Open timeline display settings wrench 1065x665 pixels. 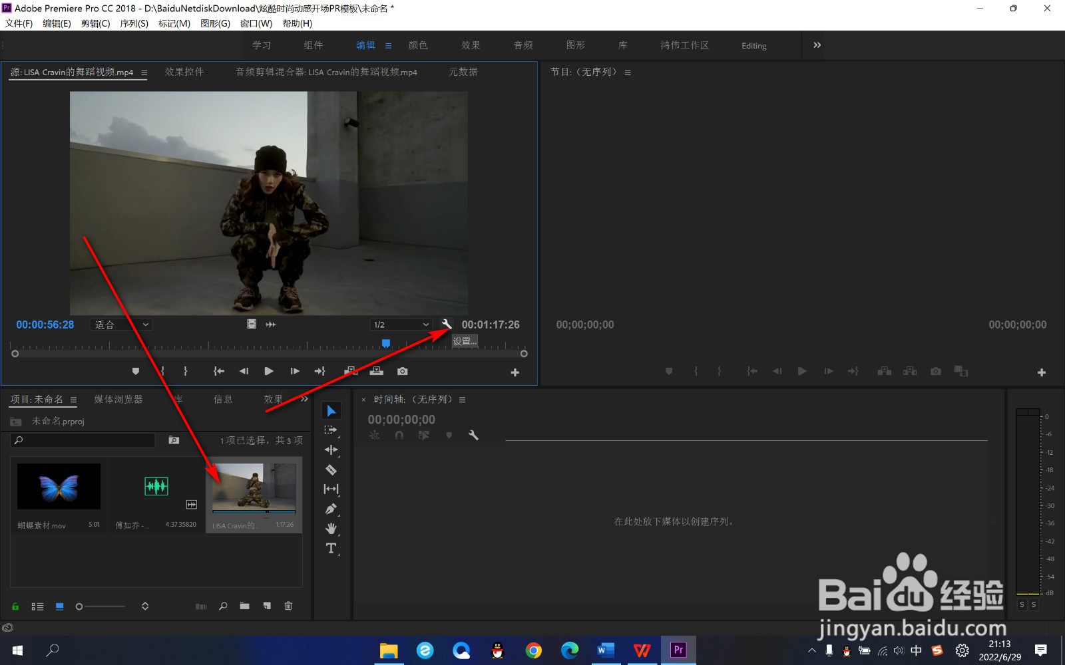tap(473, 435)
